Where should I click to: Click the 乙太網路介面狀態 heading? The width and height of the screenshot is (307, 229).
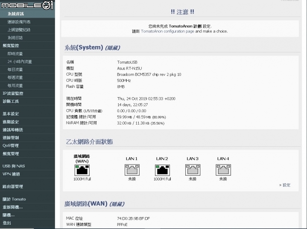click(x=90, y=142)
